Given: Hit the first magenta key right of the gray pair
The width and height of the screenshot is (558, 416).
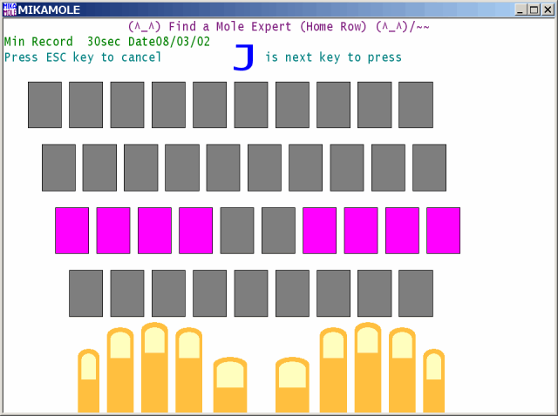Looking at the screenshot, I should tap(319, 231).
